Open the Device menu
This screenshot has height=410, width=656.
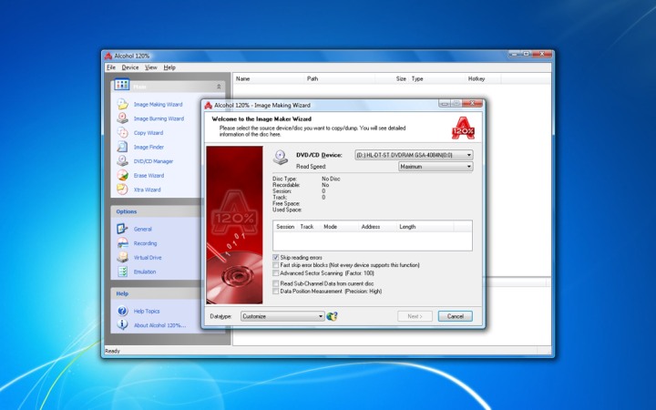(130, 67)
